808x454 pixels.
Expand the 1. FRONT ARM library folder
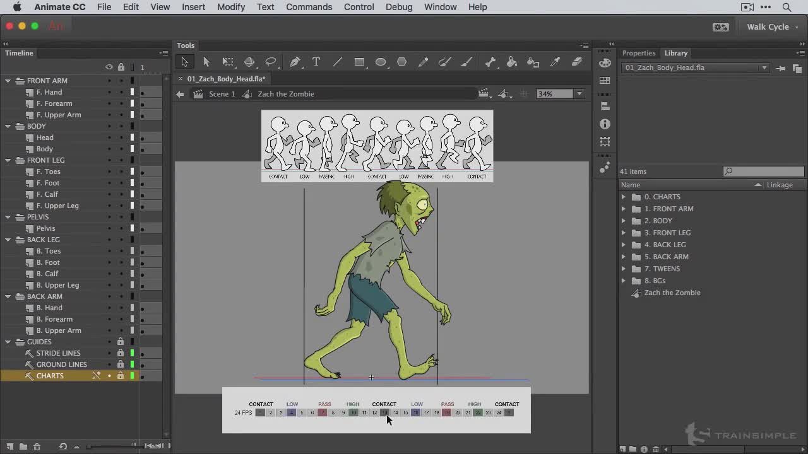[x=624, y=209]
